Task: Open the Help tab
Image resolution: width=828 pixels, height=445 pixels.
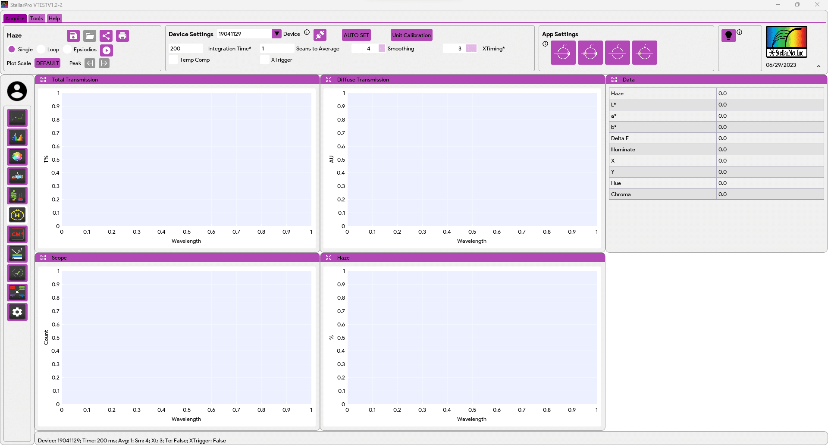Action: point(54,19)
